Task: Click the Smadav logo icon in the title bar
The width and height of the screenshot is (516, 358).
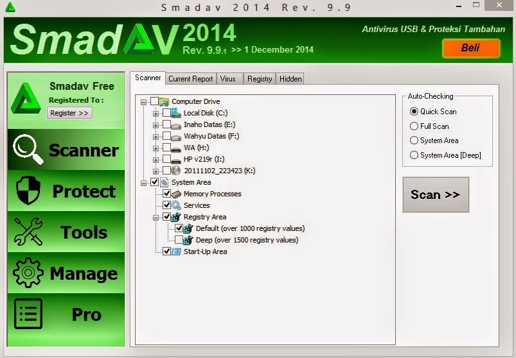Action: [10, 7]
